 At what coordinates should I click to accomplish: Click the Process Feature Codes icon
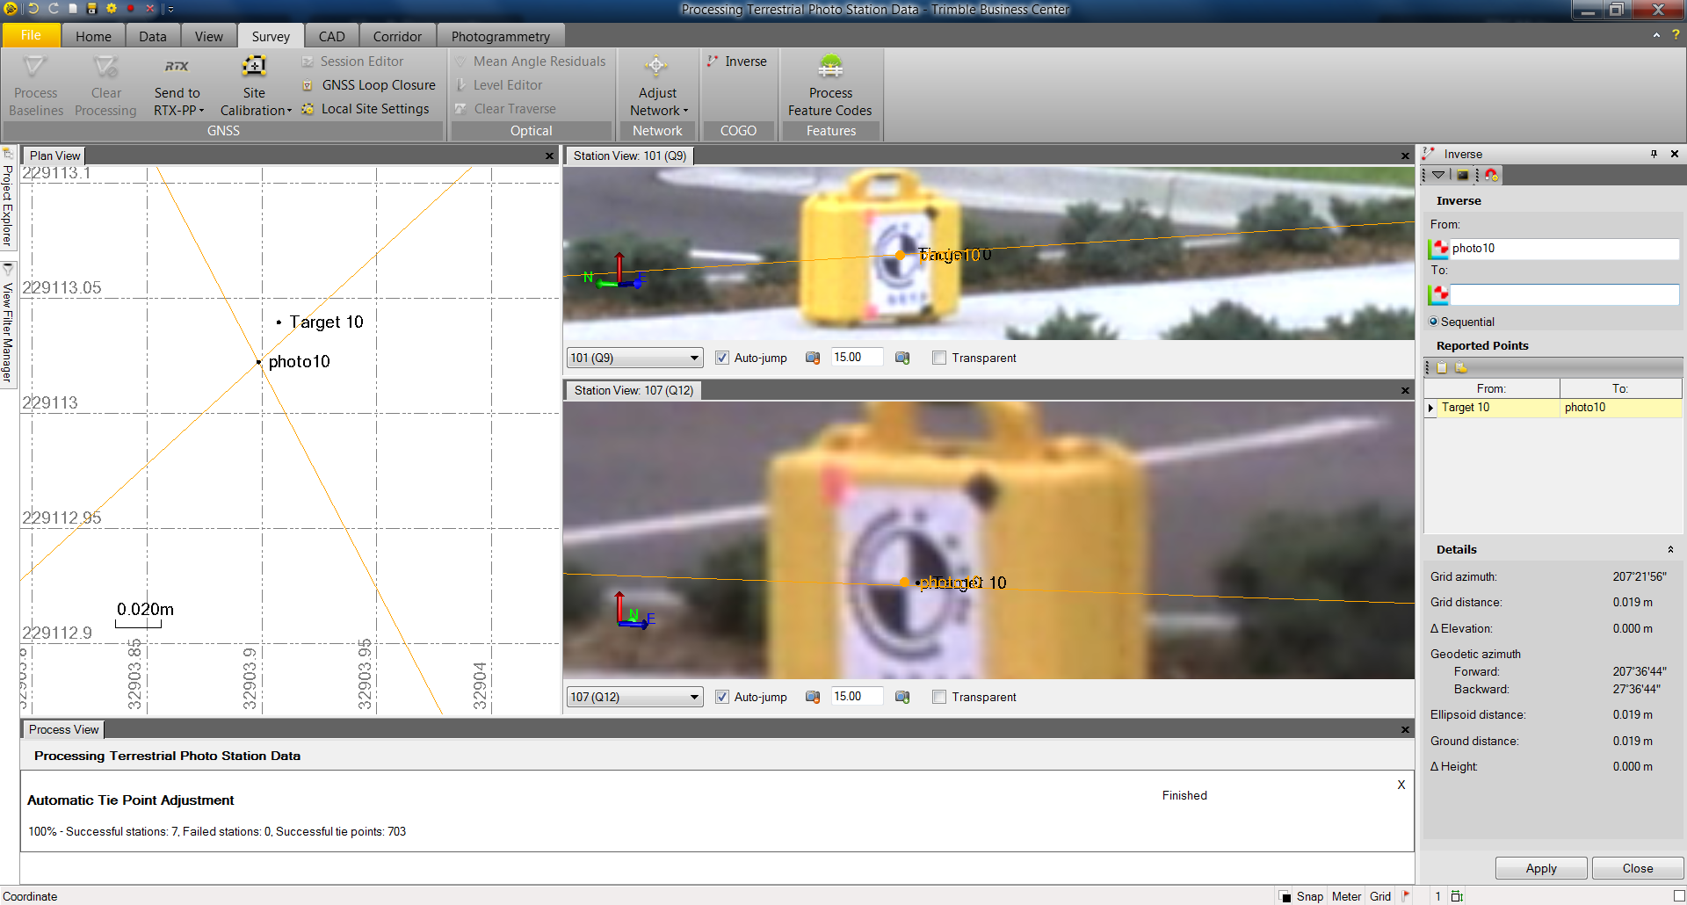point(829,67)
